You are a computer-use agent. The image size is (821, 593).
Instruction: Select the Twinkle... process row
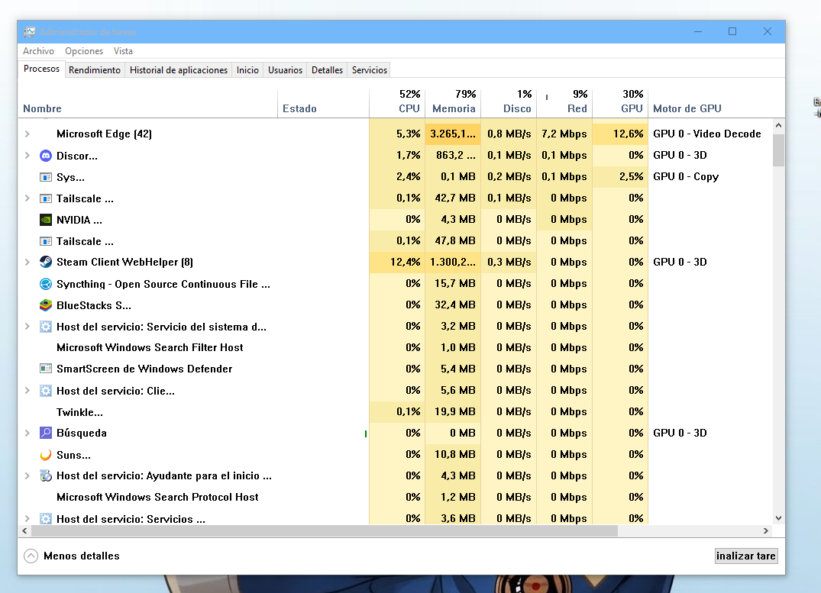[x=396, y=412]
